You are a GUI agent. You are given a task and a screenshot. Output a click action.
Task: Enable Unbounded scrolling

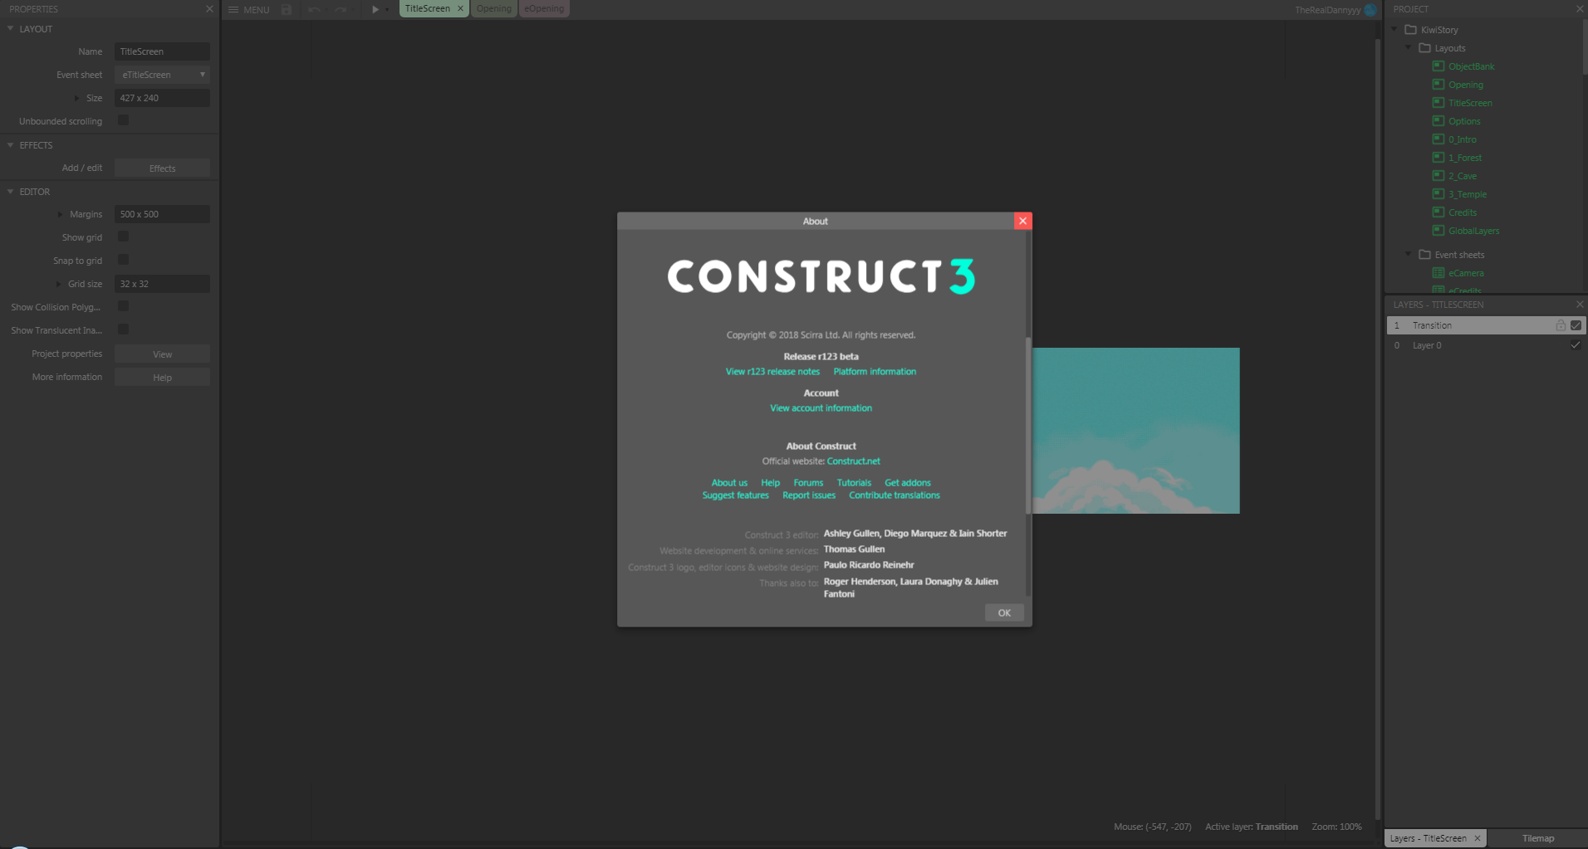coord(122,120)
